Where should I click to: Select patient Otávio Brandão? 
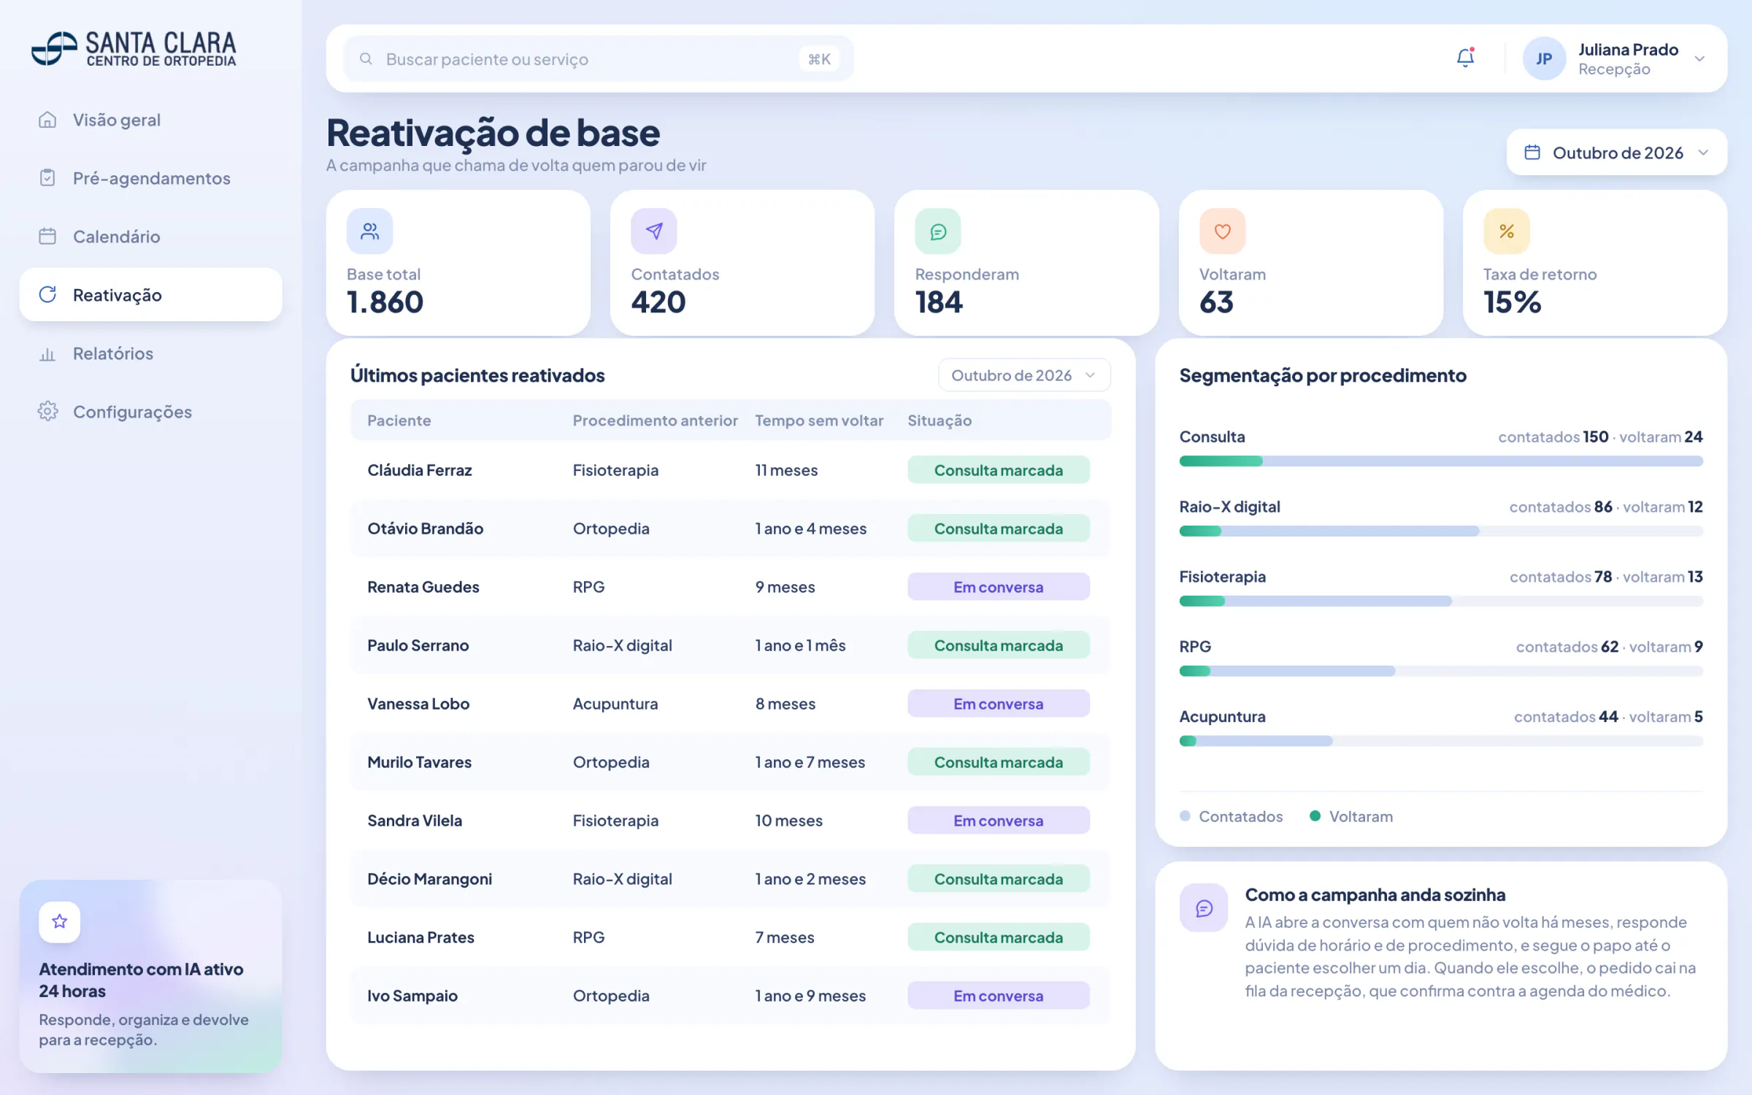pos(425,529)
